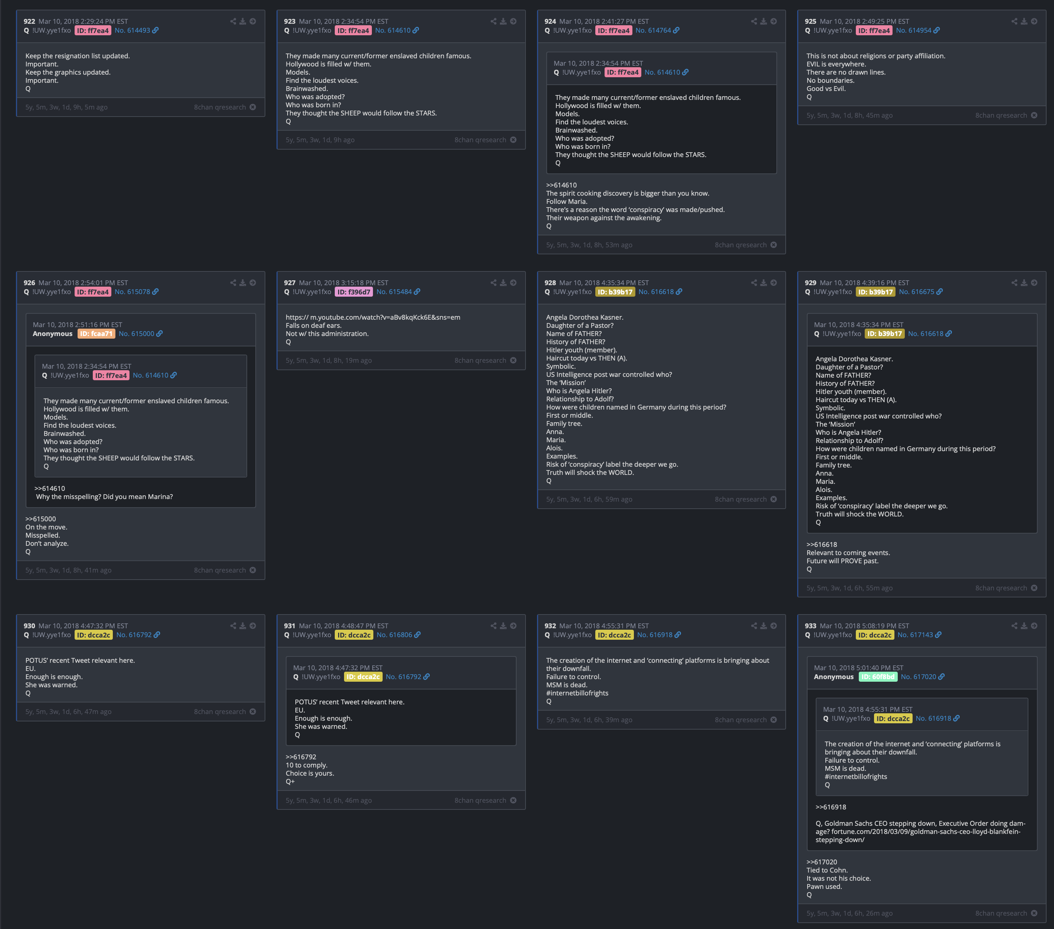This screenshot has width=1054, height=929.
Task: Share post 922
Action: coord(233,21)
